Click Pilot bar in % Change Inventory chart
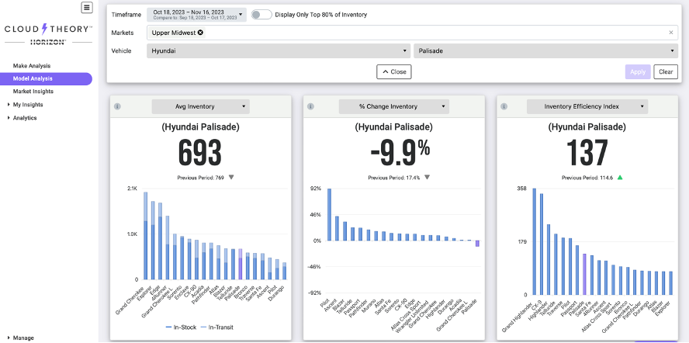The height and width of the screenshot is (343, 689). point(329,215)
